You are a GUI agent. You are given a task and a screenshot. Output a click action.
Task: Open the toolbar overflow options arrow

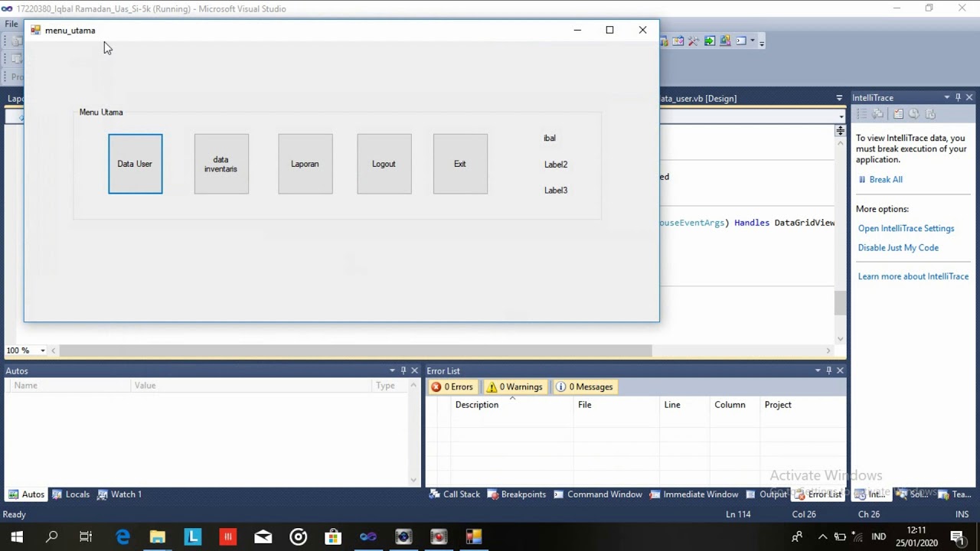pos(762,43)
